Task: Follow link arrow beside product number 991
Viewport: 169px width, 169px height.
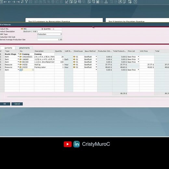Action: [x=22, y=29]
